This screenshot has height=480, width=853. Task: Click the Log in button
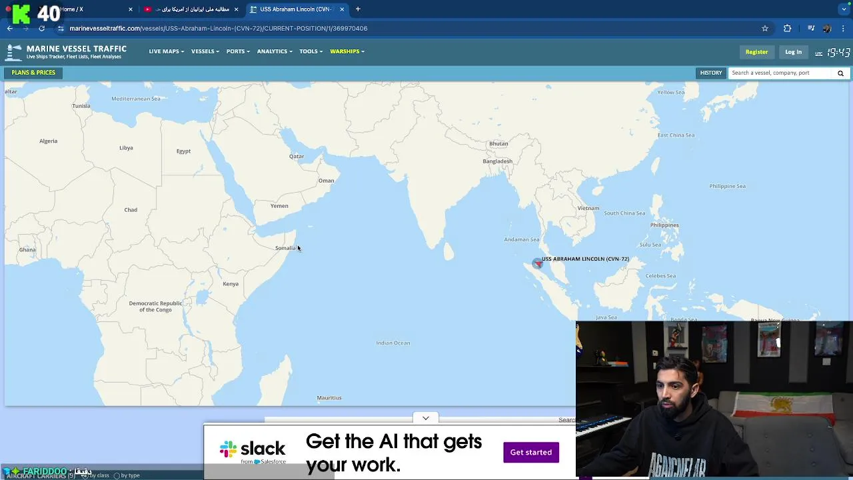coord(793,52)
